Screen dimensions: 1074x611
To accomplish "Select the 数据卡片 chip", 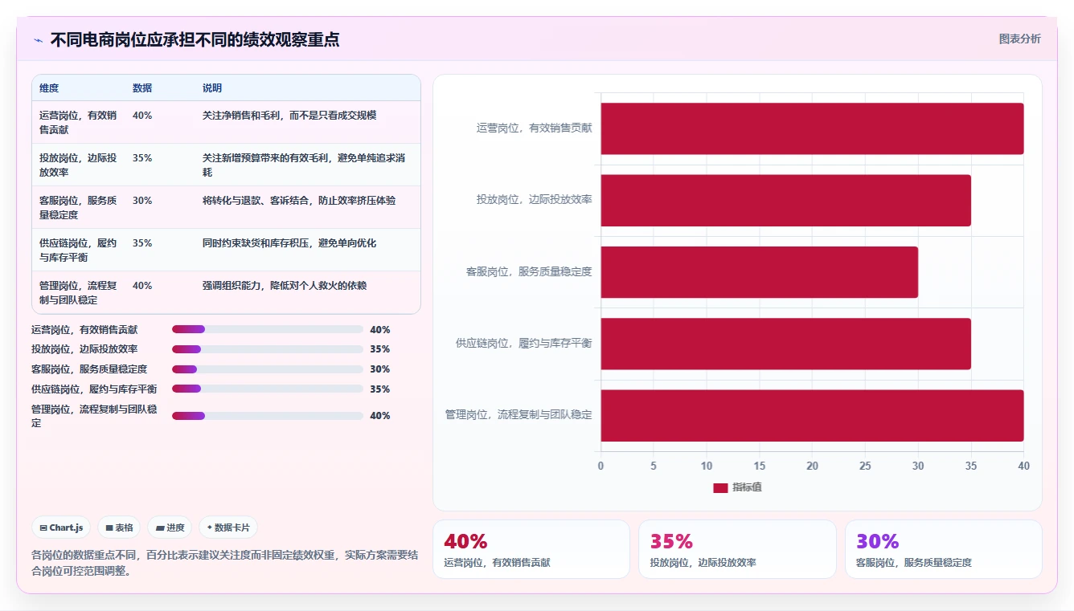I will 228,527.
